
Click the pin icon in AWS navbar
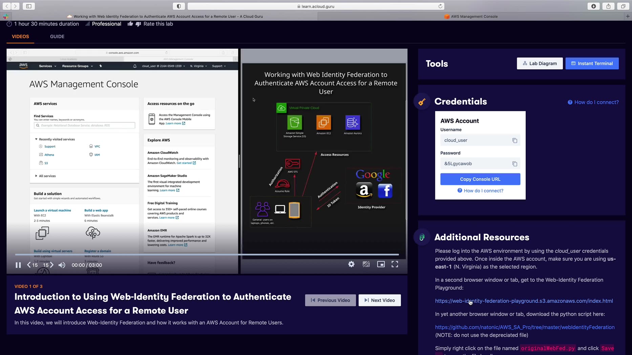[x=101, y=66]
